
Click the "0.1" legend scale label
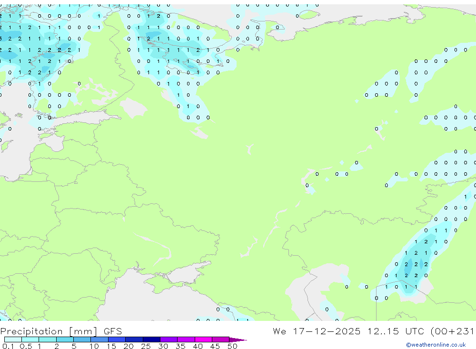pyautogui.click(x=8, y=346)
